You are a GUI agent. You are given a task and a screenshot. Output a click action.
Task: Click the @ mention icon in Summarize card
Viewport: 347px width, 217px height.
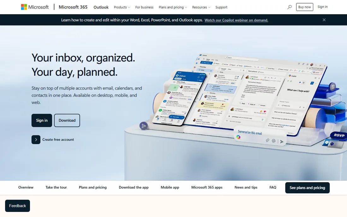[274, 141]
